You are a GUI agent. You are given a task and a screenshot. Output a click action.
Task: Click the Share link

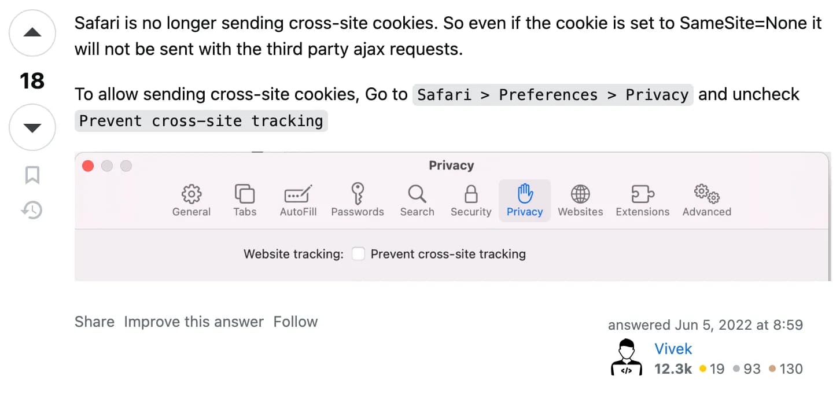click(94, 322)
